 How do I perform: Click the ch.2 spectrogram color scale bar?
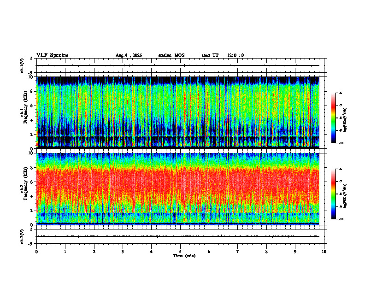click(333, 194)
